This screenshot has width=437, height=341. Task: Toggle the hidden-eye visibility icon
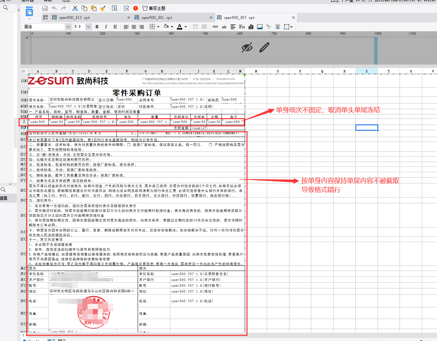tap(247, 47)
